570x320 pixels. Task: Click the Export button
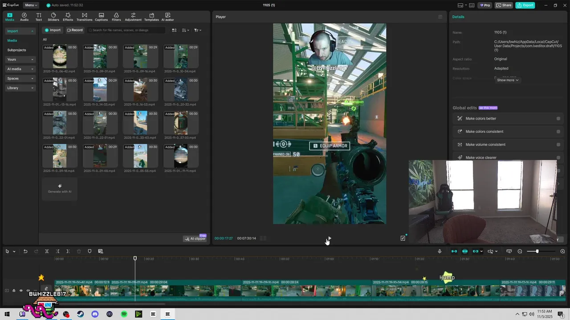coord(525,5)
